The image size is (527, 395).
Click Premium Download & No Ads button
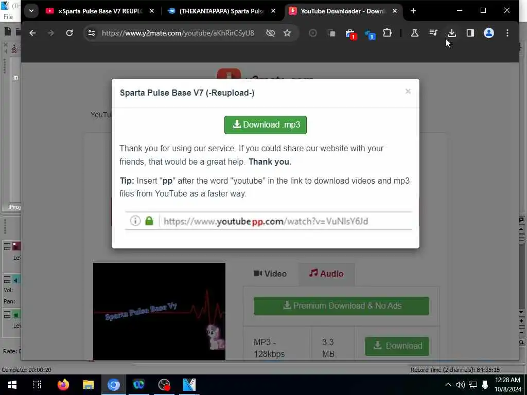(x=341, y=306)
